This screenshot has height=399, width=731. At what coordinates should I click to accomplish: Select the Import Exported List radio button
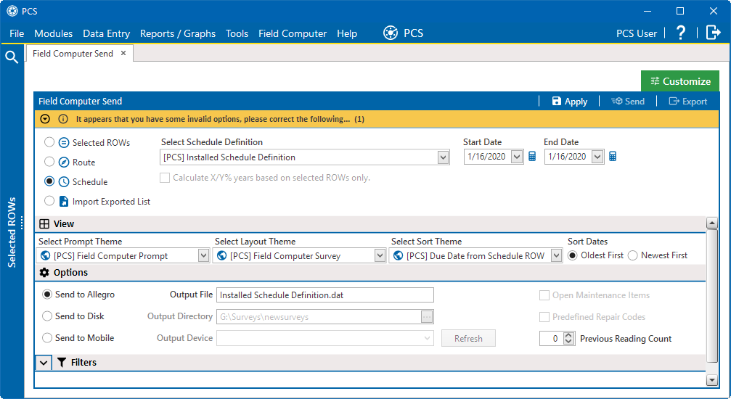[x=49, y=201]
